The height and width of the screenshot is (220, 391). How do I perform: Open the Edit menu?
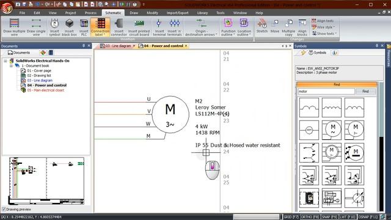tap(37, 13)
